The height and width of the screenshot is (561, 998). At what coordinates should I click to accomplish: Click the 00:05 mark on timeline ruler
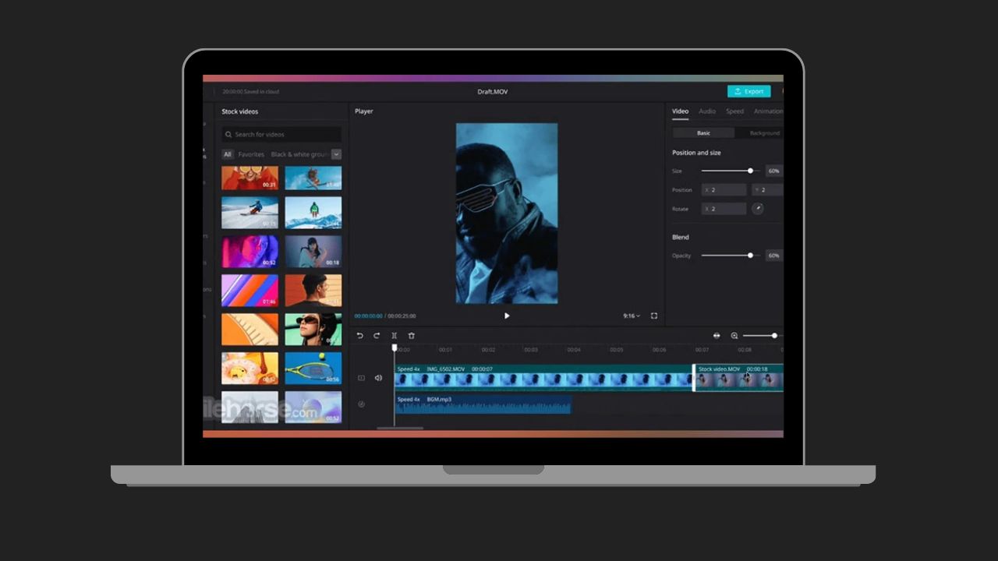(616, 350)
